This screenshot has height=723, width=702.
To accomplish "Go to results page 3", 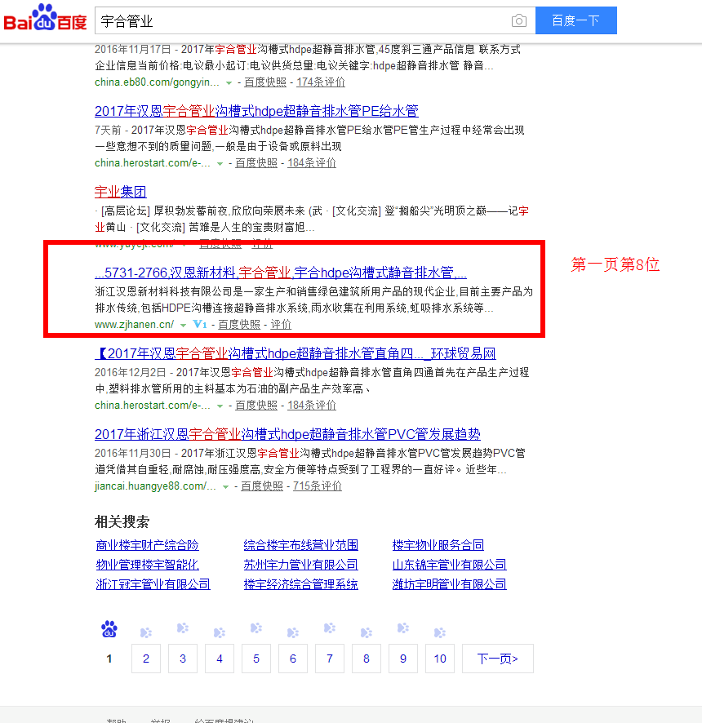I will [x=183, y=659].
